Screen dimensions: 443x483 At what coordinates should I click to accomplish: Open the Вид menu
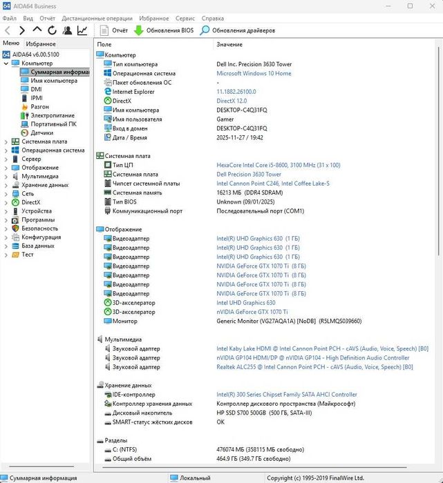pos(28,18)
